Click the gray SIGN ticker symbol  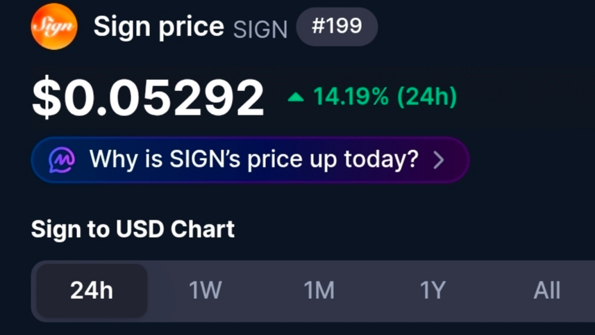(x=260, y=29)
